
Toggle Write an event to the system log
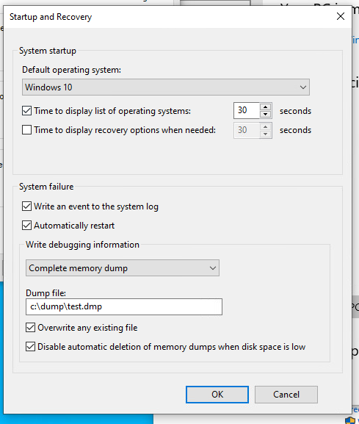click(x=26, y=206)
